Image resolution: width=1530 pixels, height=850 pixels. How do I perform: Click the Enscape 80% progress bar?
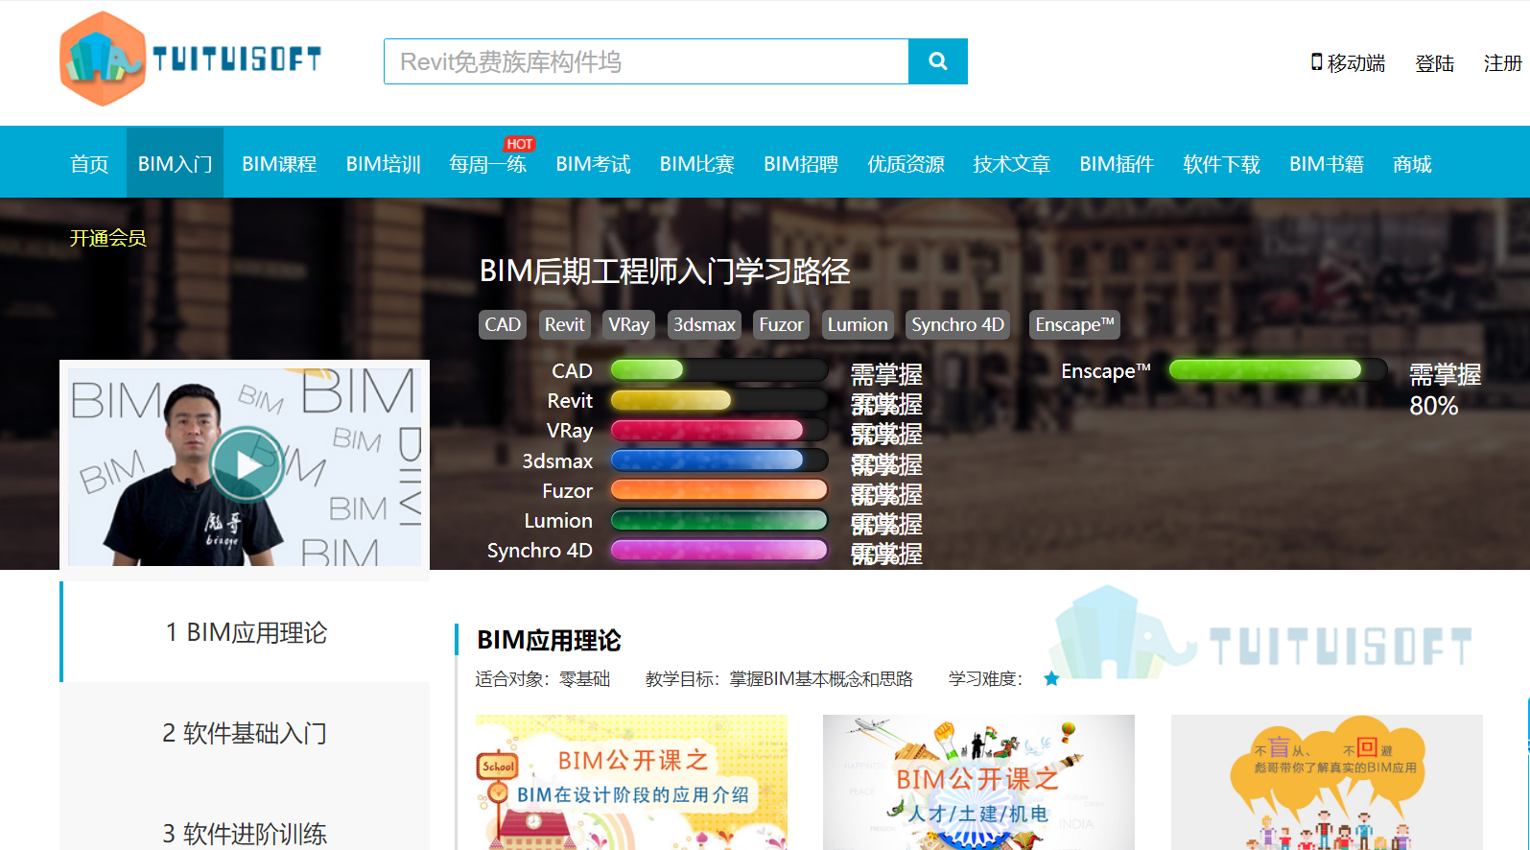point(1278,369)
